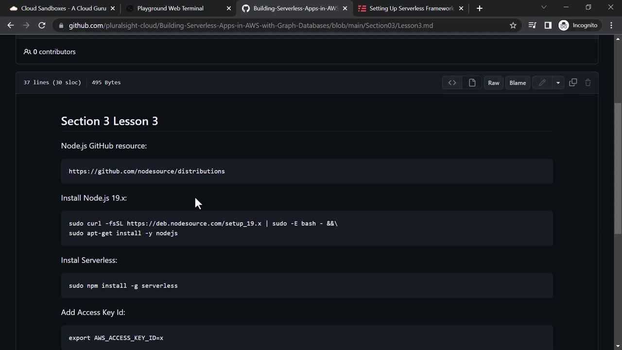The image size is (622, 350).
Task: Switch to the Cloud Sandboxes tab
Action: coord(63,8)
